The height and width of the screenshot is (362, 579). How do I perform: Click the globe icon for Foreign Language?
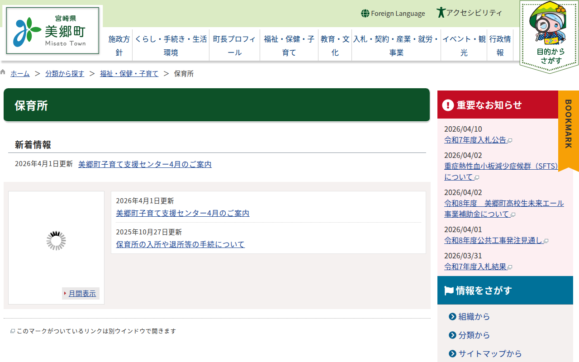(x=365, y=14)
